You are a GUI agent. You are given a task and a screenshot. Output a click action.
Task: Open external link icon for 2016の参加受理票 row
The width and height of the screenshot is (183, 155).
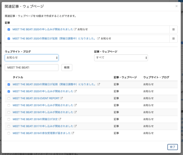click(x=73, y=133)
